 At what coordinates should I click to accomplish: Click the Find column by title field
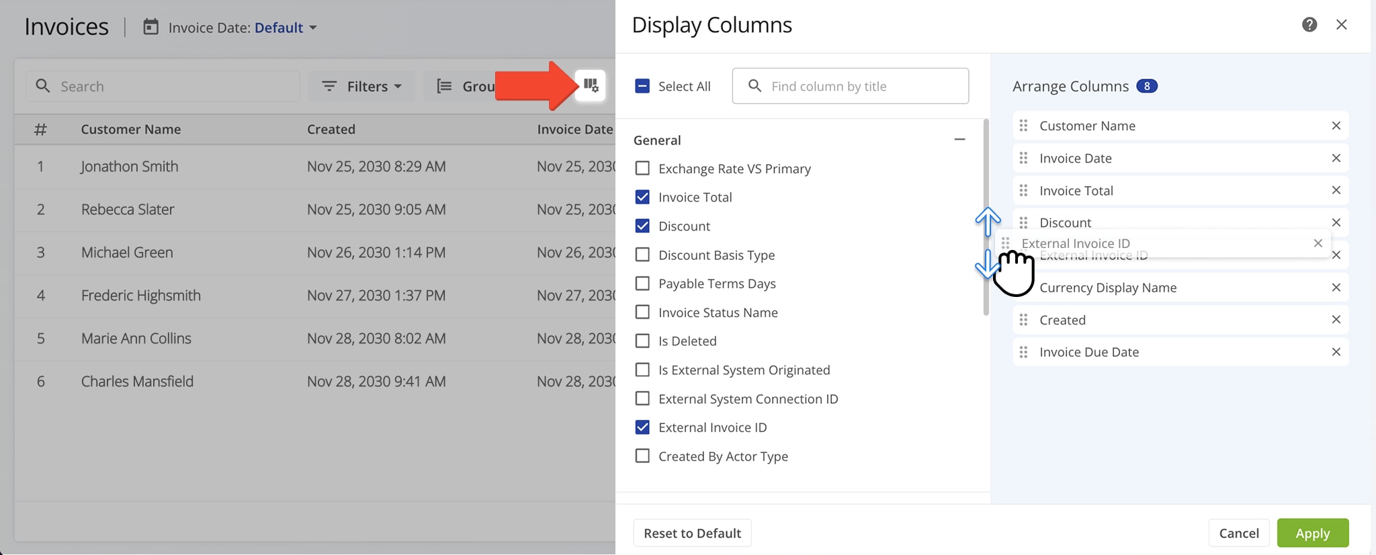[x=851, y=86]
